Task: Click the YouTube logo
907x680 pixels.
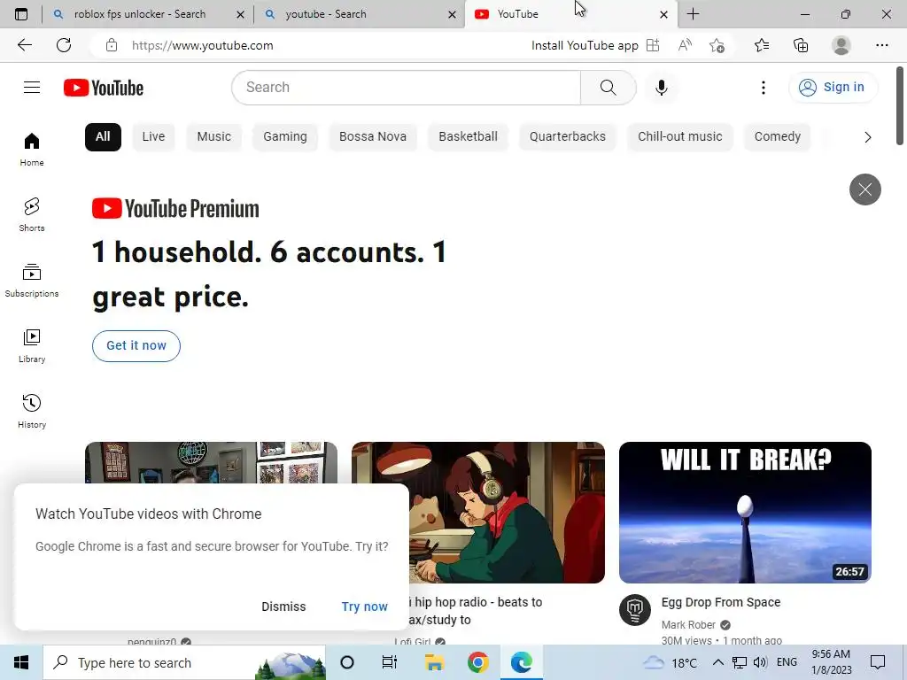Action: [x=104, y=88]
